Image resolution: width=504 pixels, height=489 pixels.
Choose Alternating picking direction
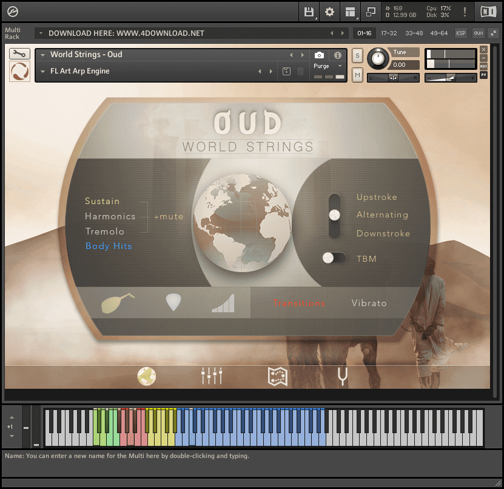[x=382, y=214]
